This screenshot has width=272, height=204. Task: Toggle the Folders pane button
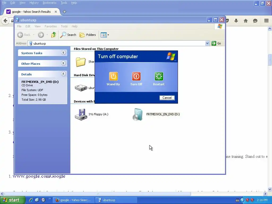88,35
